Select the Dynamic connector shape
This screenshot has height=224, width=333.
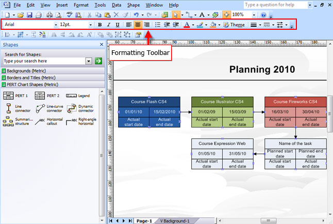(x=80, y=108)
